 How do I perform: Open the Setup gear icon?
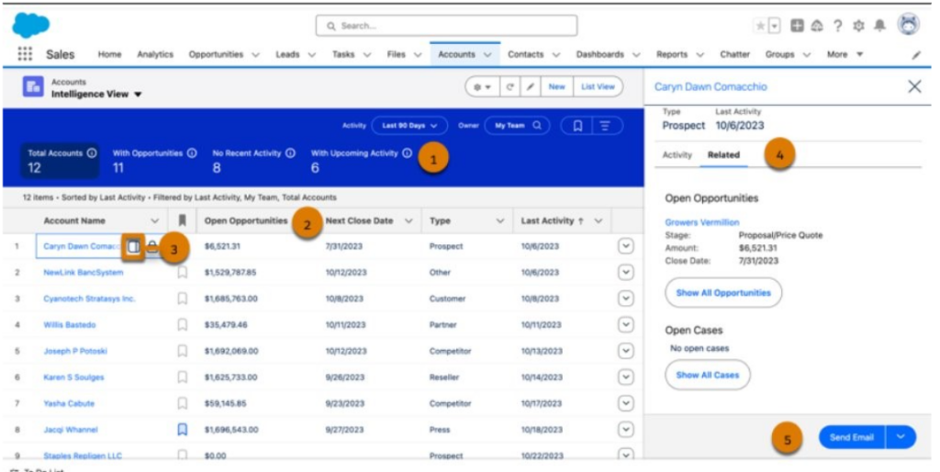pos(857,26)
